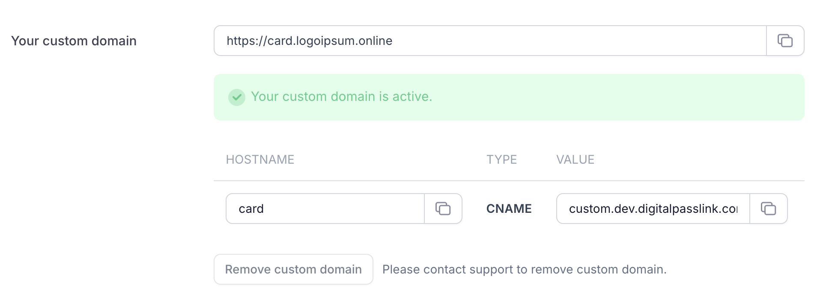829x300 pixels.
Task: Click the 'Your custom domain is active.' message
Action: 341,97
